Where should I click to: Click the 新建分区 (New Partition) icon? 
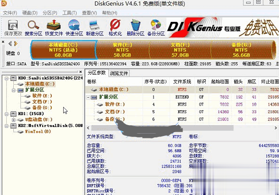95,28
